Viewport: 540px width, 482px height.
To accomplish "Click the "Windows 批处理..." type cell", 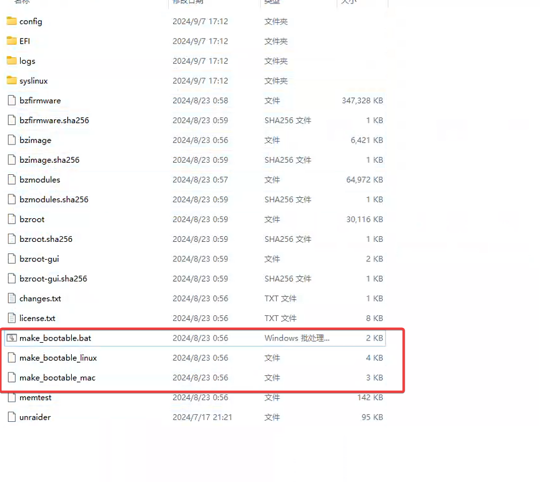I will tap(297, 338).
